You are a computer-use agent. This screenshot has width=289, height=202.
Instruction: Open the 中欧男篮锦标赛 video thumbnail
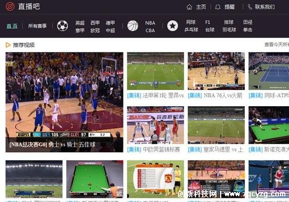click(156, 125)
